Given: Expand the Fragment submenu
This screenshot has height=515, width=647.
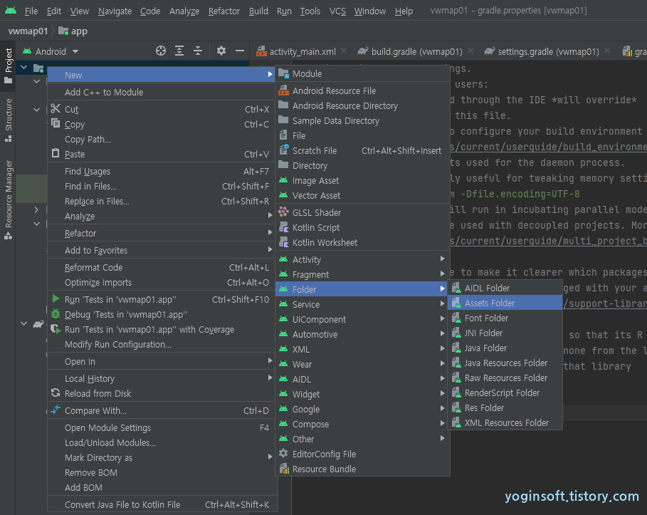Looking at the screenshot, I should pos(362,274).
